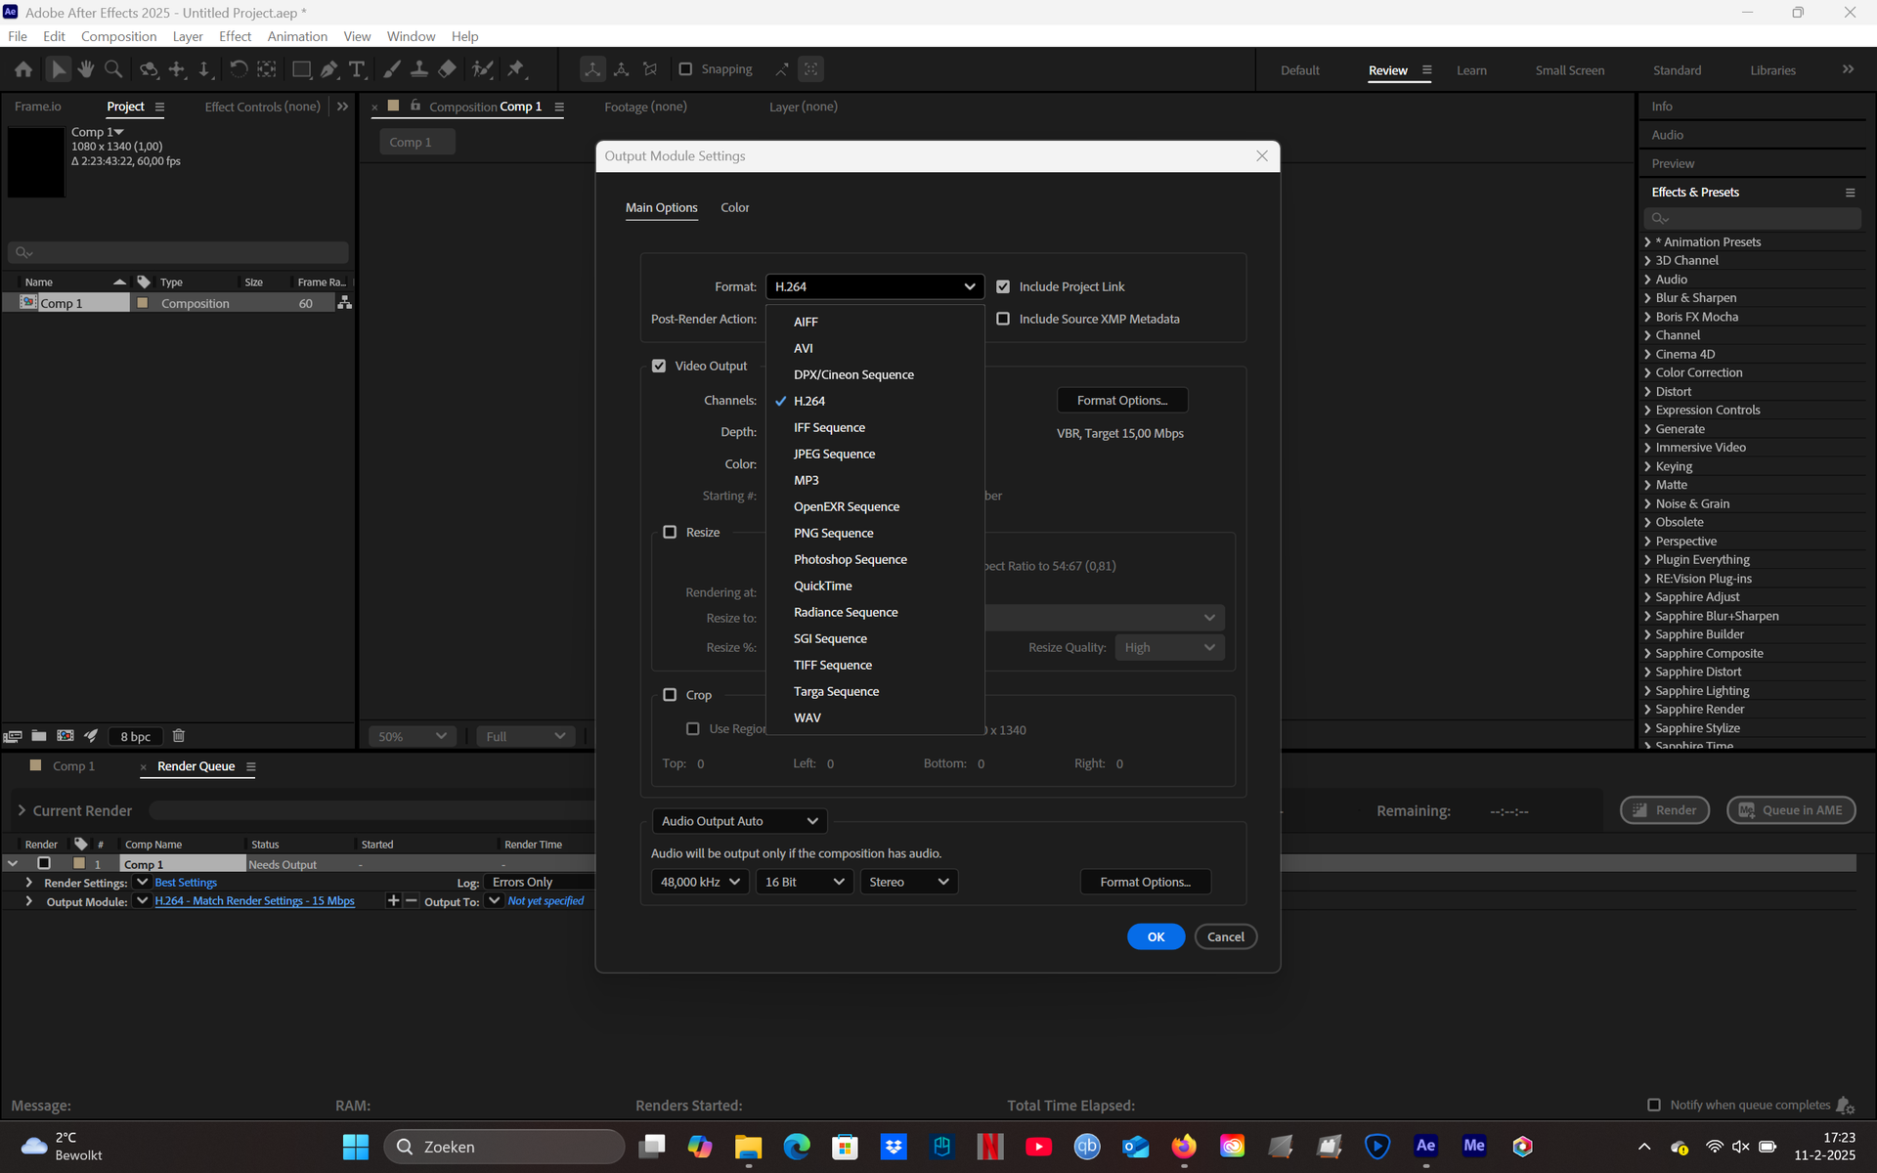
Task: Delete selected item with trash icon
Action: (x=179, y=736)
